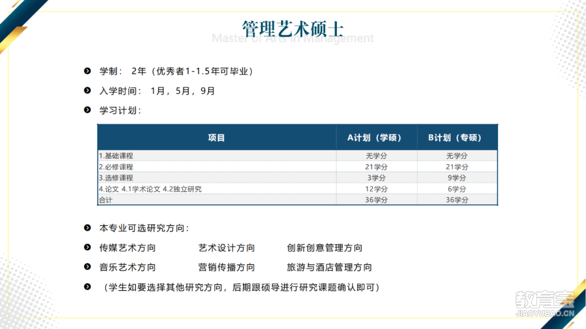Select the 4.论文 4.1学术论文 4.2独立研究 row label
This screenshot has height=329, width=586.
[150, 189]
